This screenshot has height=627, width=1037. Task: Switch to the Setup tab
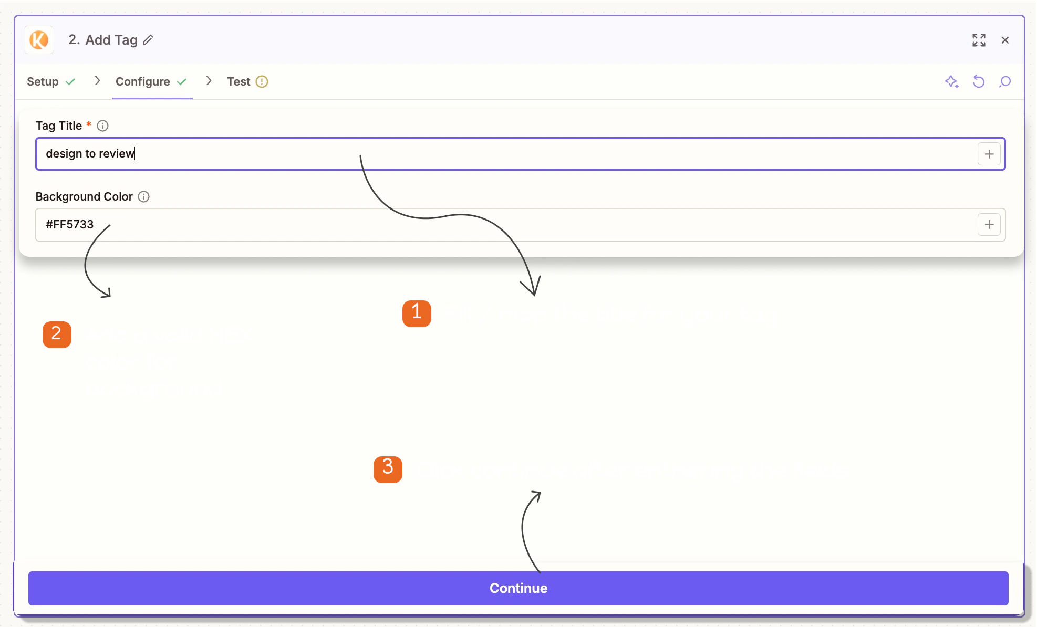tap(51, 82)
